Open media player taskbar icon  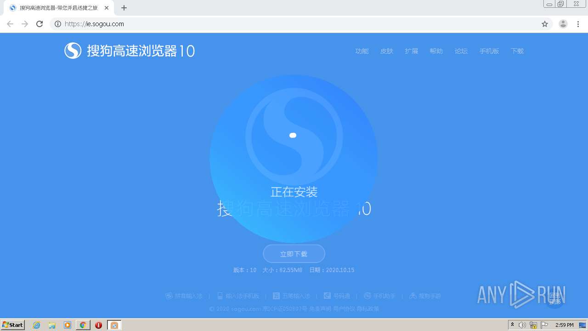[68, 325]
